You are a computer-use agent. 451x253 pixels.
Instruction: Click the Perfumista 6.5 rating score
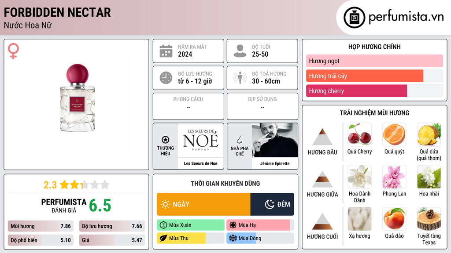100,206
